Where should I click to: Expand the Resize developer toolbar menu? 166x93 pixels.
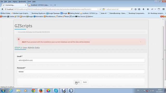click(x=66, y=17)
